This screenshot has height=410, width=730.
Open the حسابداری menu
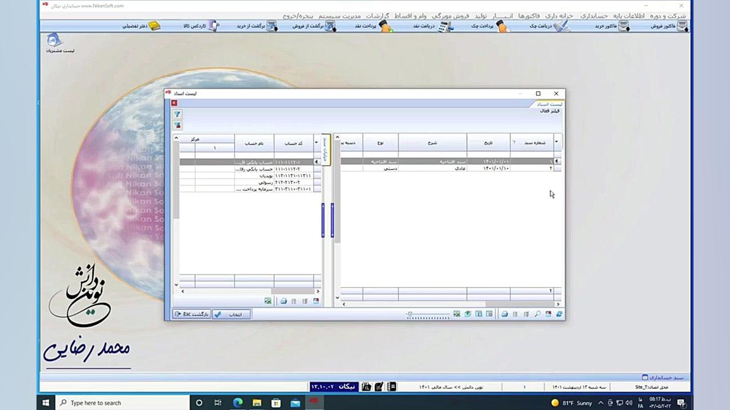click(x=594, y=15)
